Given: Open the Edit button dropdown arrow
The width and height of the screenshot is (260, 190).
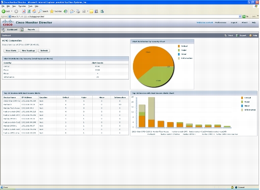Looking at the screenshot, I should coord(87,11).
